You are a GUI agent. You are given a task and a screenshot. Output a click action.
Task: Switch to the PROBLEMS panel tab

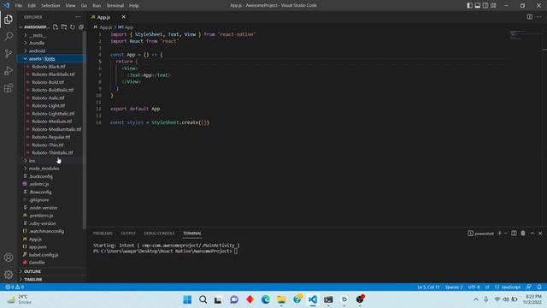point(103,234)
